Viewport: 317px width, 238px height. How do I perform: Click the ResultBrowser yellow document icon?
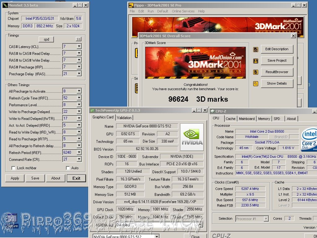255,72
